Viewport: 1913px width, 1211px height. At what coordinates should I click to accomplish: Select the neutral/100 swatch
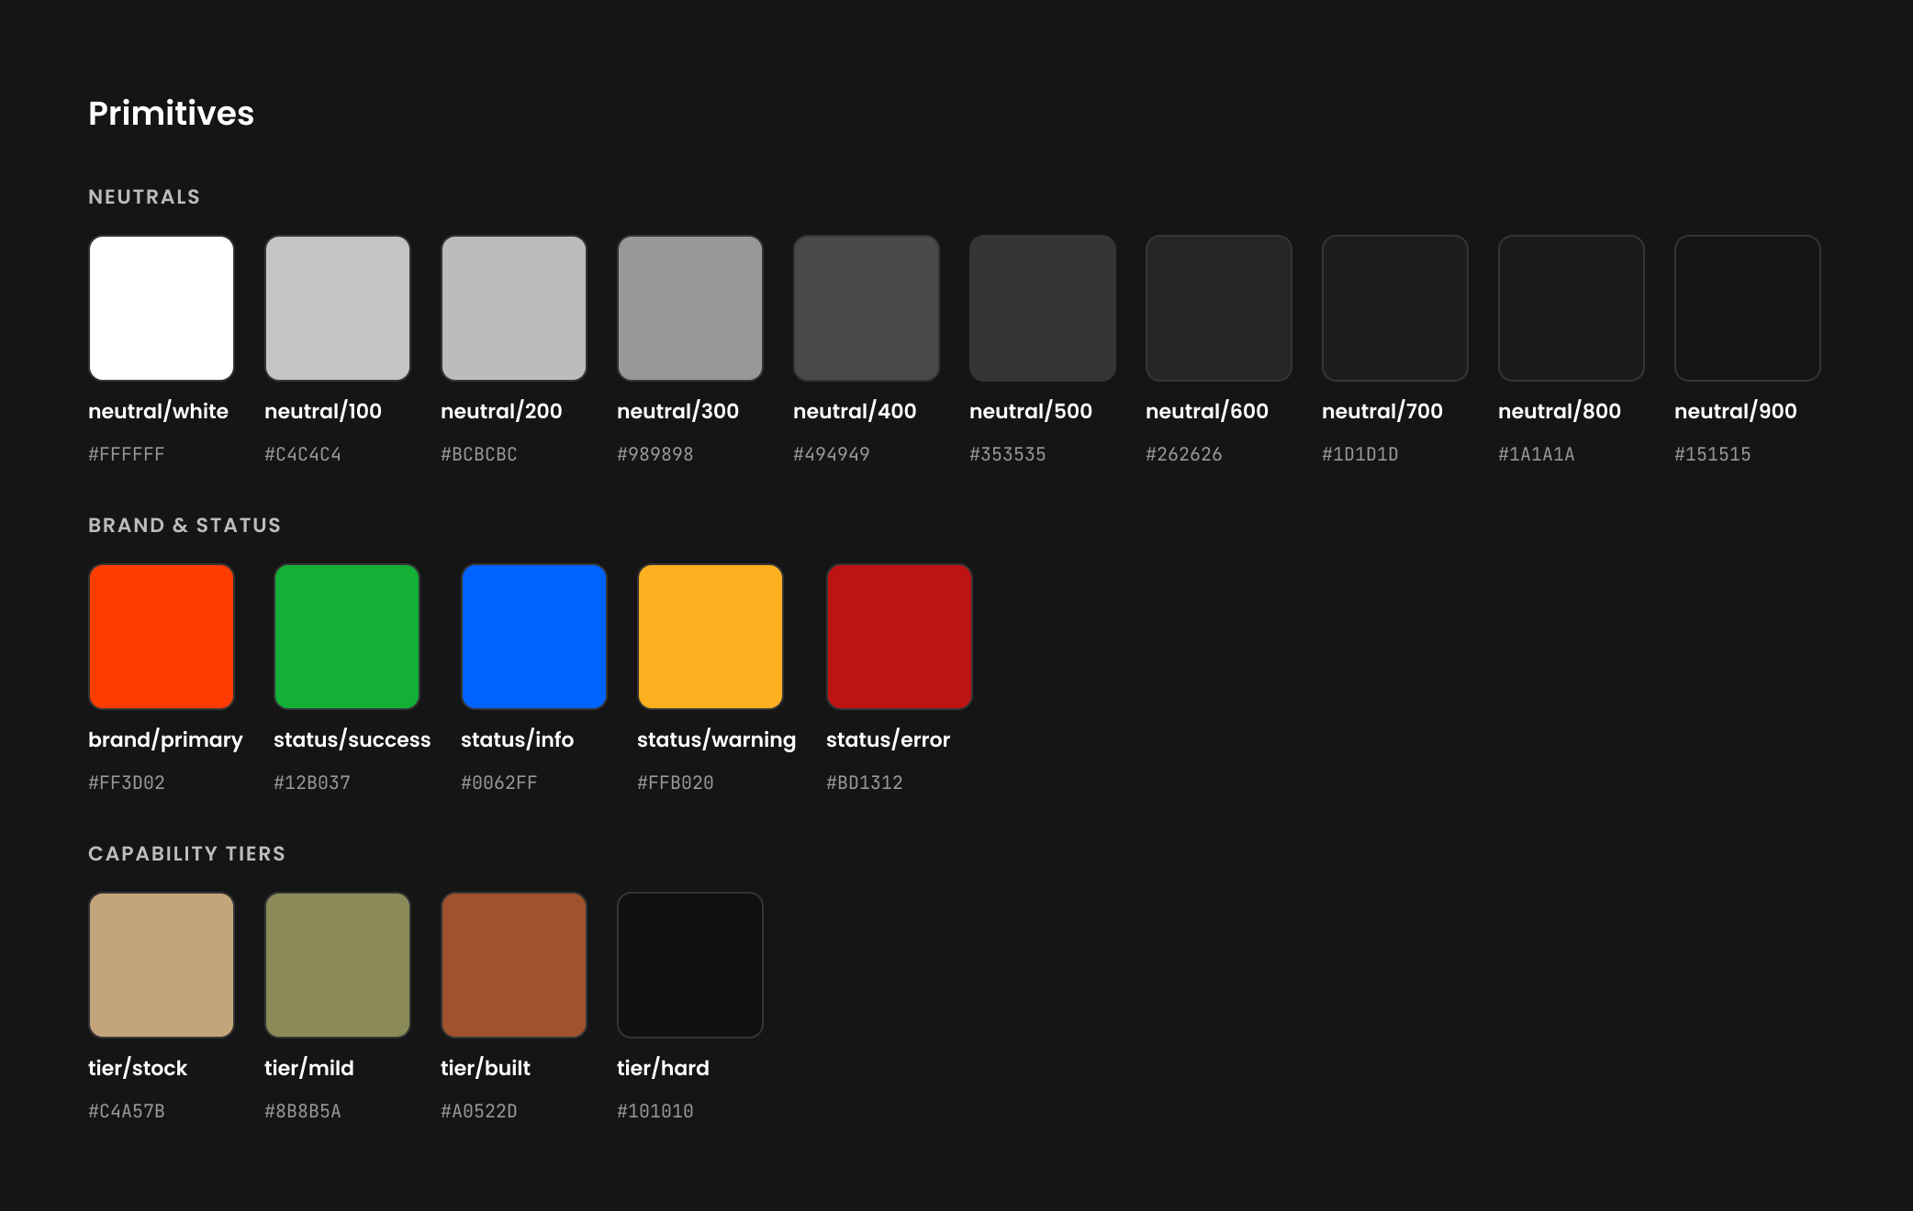pos(338,308)
